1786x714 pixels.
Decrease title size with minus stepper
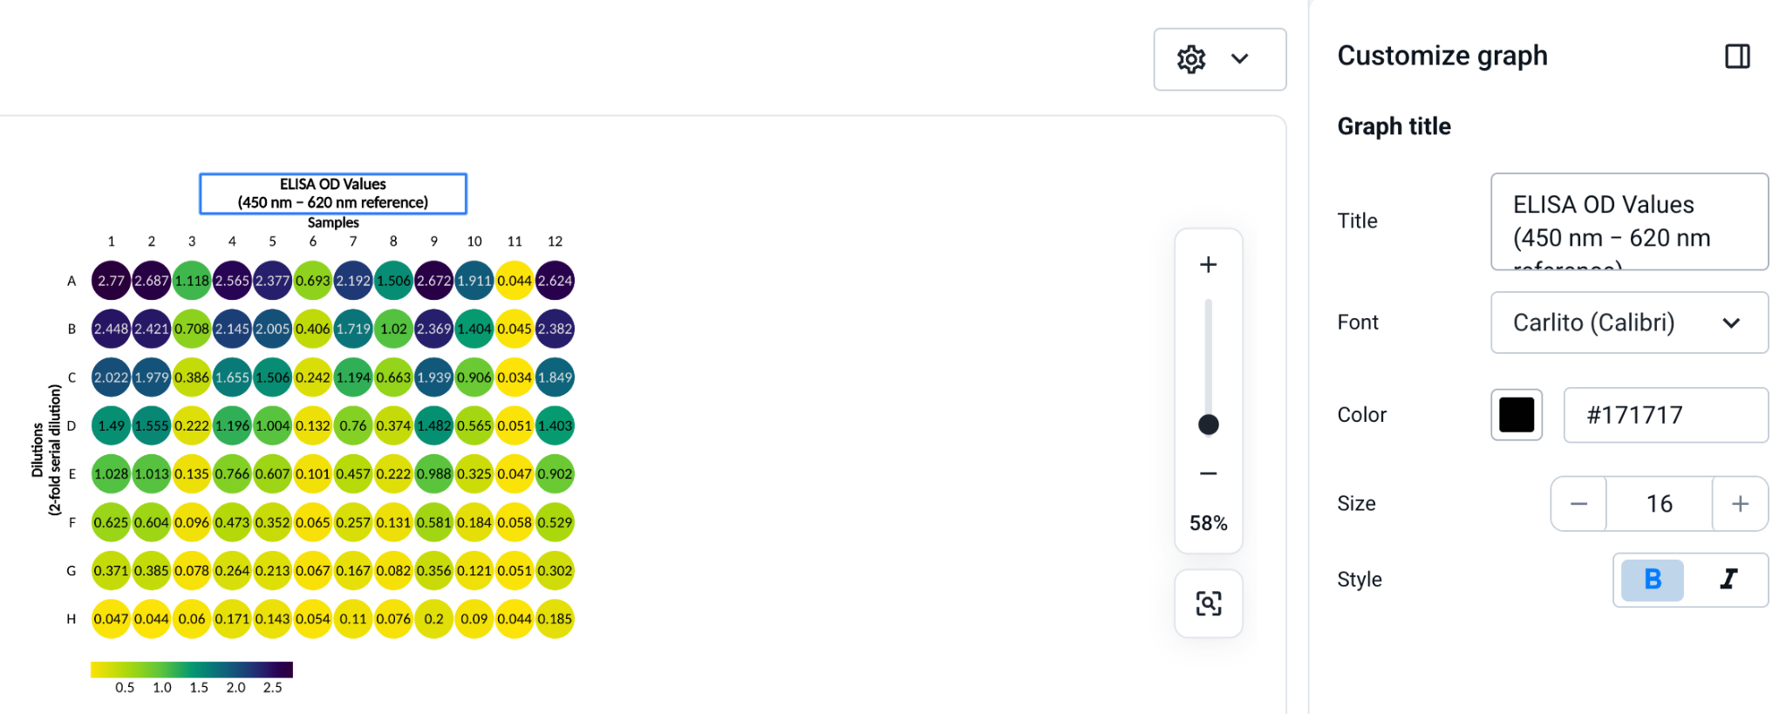(x=1578, y=504)
